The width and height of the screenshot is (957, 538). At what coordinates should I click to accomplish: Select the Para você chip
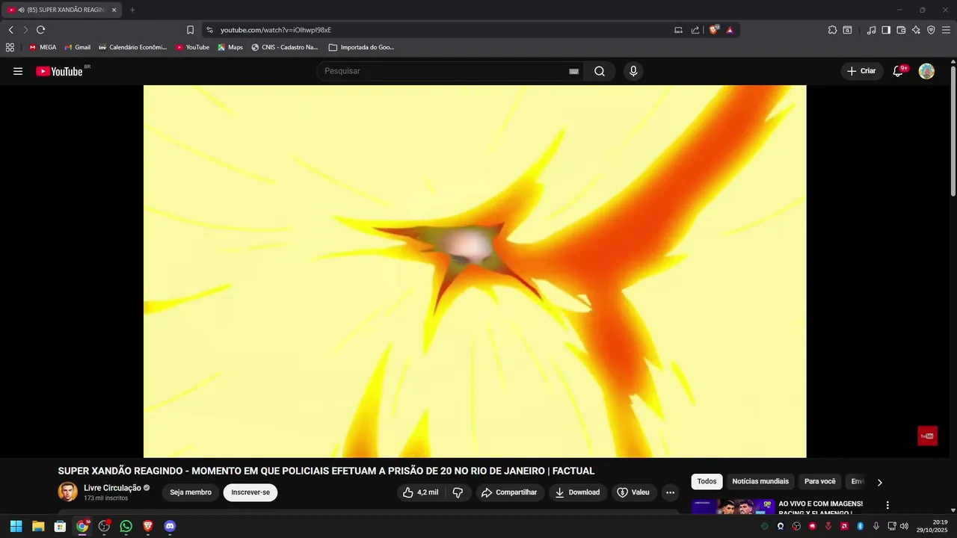[x=820, y=482]
